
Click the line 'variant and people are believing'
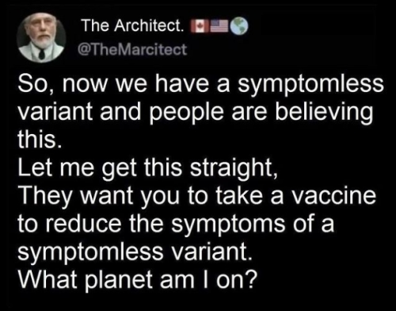(196, 112)
